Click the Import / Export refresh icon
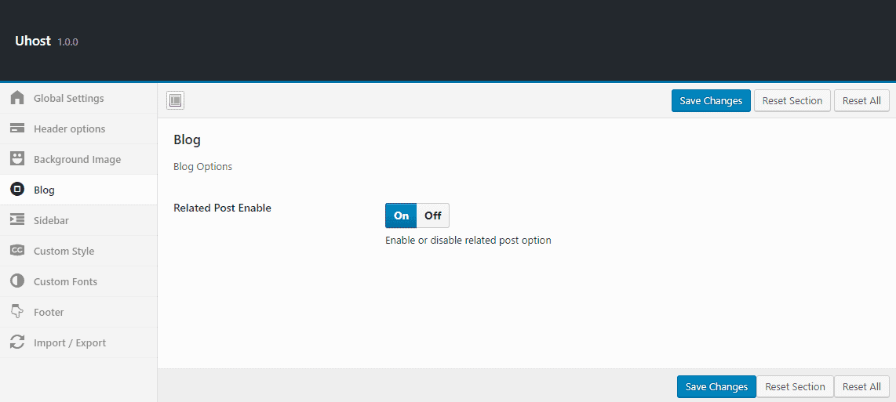Viewport: 896px width, 402px height. coord(17,342)
